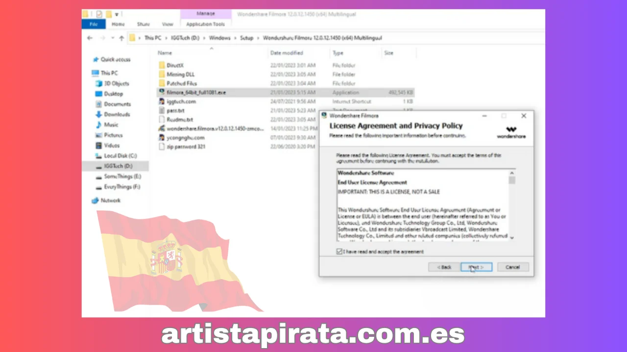The height and width of the screenshot is (352, 627).
Task: Switch to the Home ribbon tab
Action: coord(118,24)
